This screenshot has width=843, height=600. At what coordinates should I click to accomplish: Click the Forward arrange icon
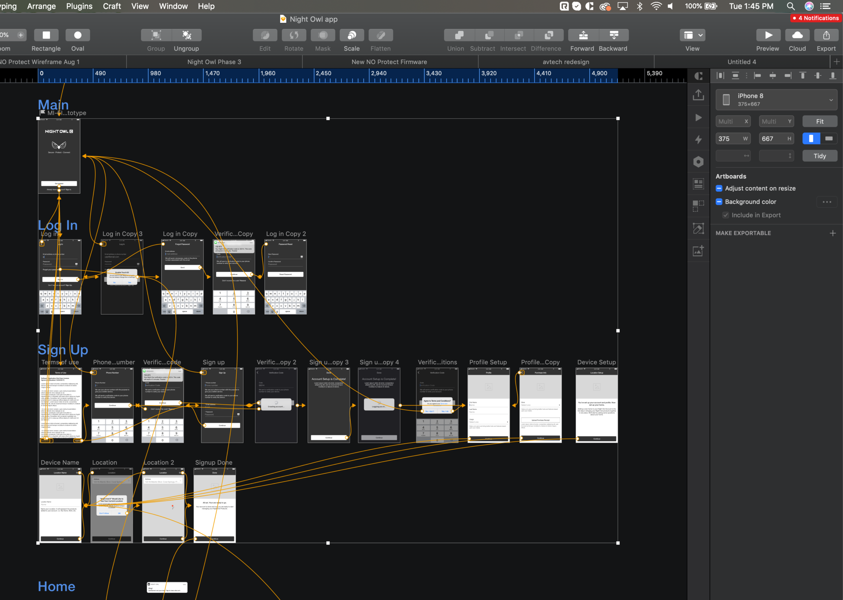click(x=583, y=35)
